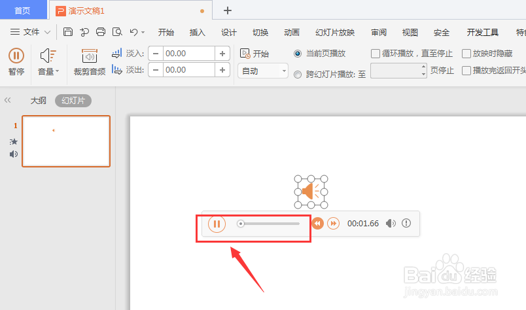Open the 安全 ribbon tab
Viewport: 526px width, 310px height.
pos(442,32)
